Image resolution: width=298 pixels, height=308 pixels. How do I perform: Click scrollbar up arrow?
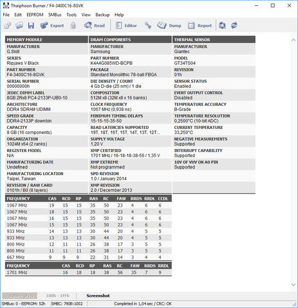click(x=293, y=40)
